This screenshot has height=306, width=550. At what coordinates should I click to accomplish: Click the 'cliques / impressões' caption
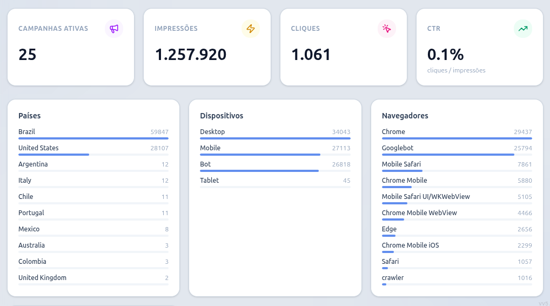click(457, 70)
